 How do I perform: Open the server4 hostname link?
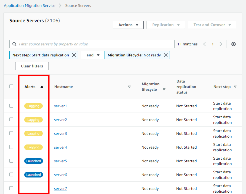(x=61, y=147)
